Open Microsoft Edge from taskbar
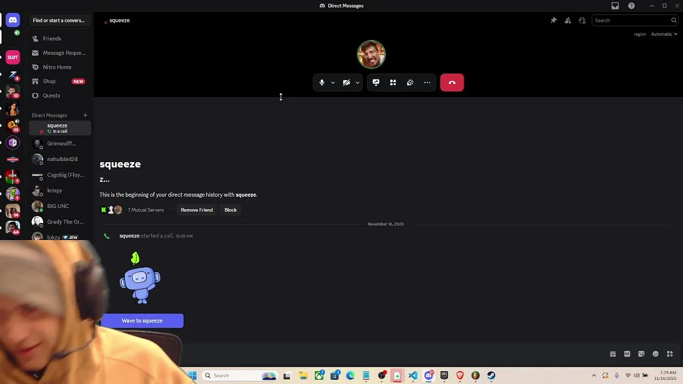683x384 pixels. (351, 375)
